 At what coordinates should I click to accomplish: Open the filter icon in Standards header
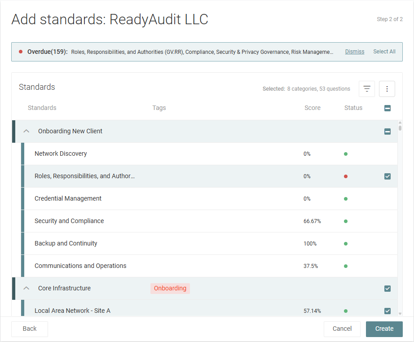tap(367, 89)
